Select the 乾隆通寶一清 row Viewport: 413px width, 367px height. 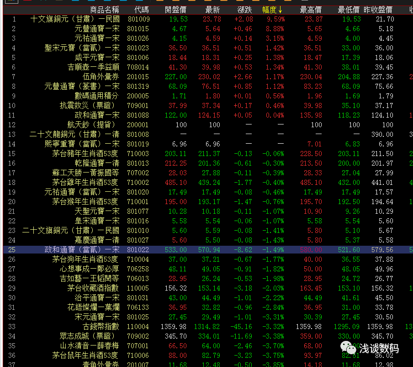(208, 163)
